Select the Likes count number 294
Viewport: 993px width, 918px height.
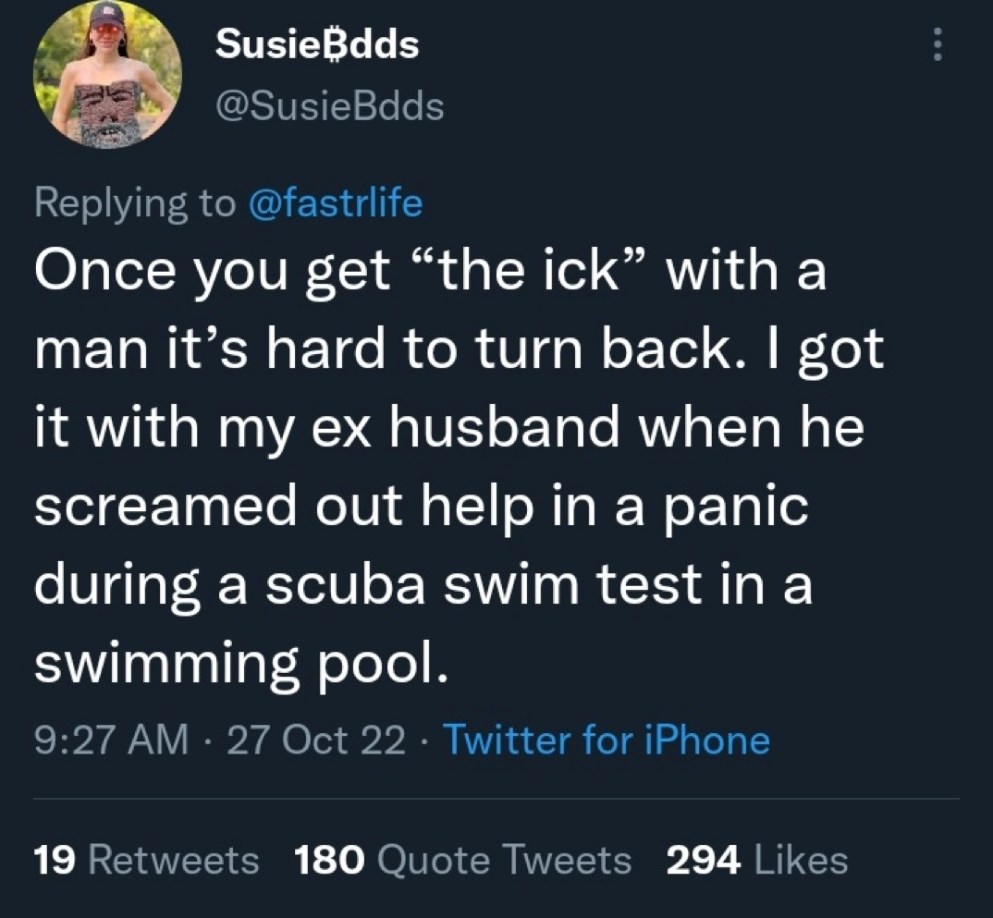click(704, 861)
